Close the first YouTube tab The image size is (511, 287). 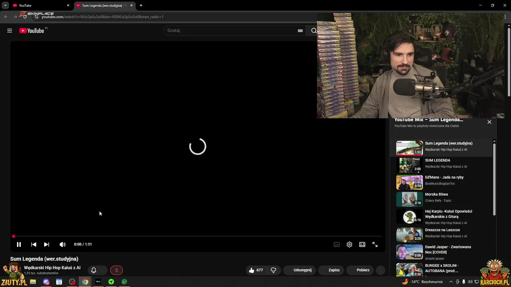(68, 6)
